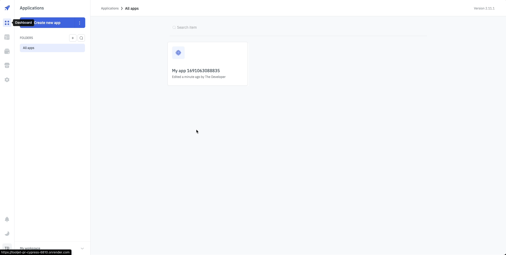Expand the My workspace chevron

(82, 248)
